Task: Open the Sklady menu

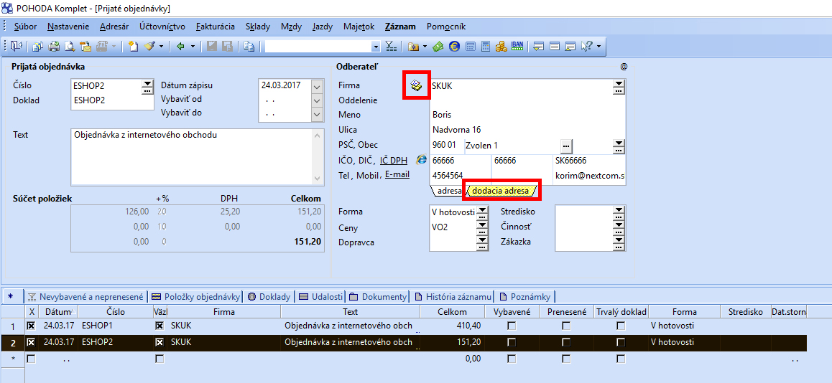Action: pos(258,27)
